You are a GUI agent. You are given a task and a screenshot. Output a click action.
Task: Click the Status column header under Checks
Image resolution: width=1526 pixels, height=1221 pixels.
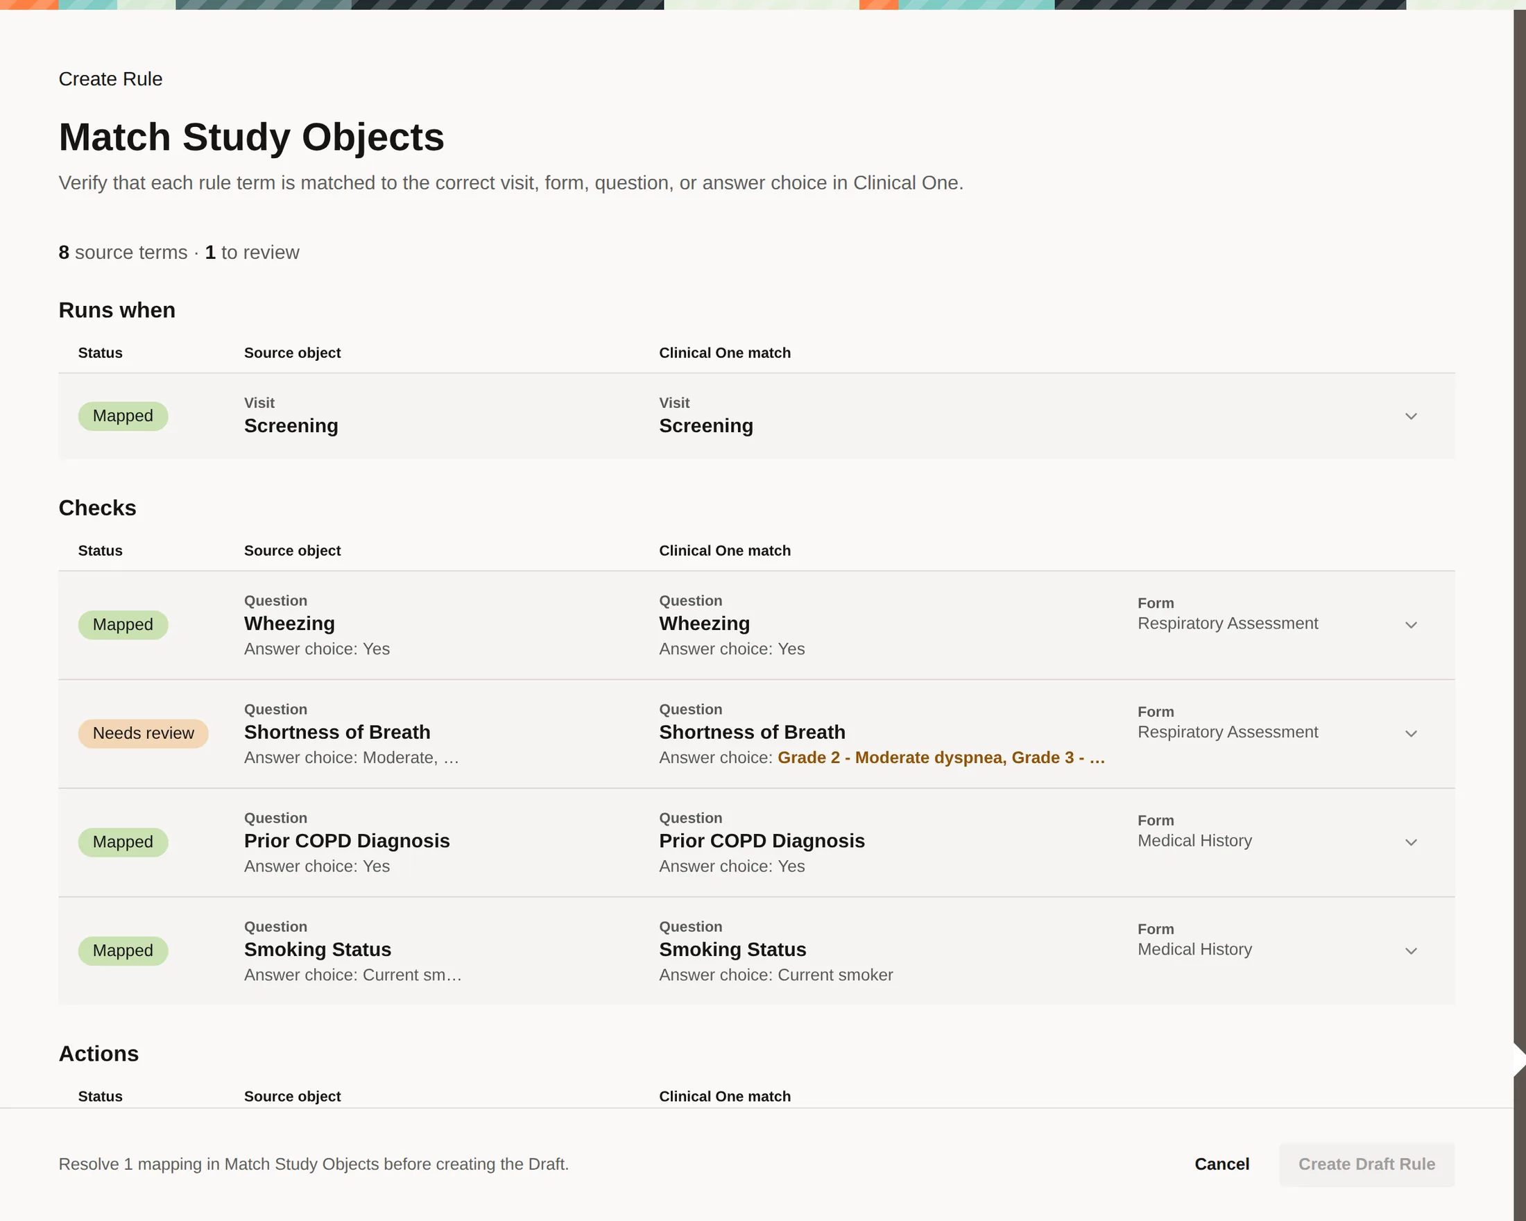(x=100, y=551)
